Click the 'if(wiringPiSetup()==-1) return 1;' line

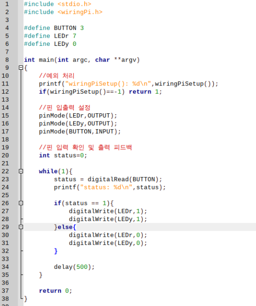tap(100, 92)
